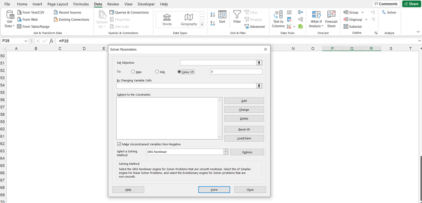Select the Max radio option
422x203 pixels.
pyautogui.click(x=133, y=72)
